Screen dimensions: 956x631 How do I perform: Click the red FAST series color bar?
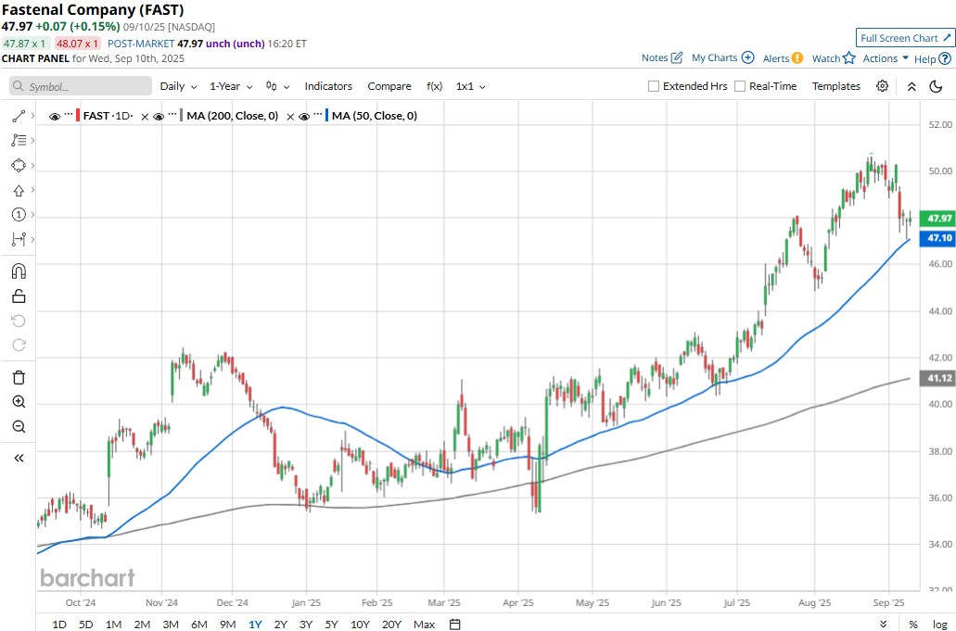(x=78, y=116)
